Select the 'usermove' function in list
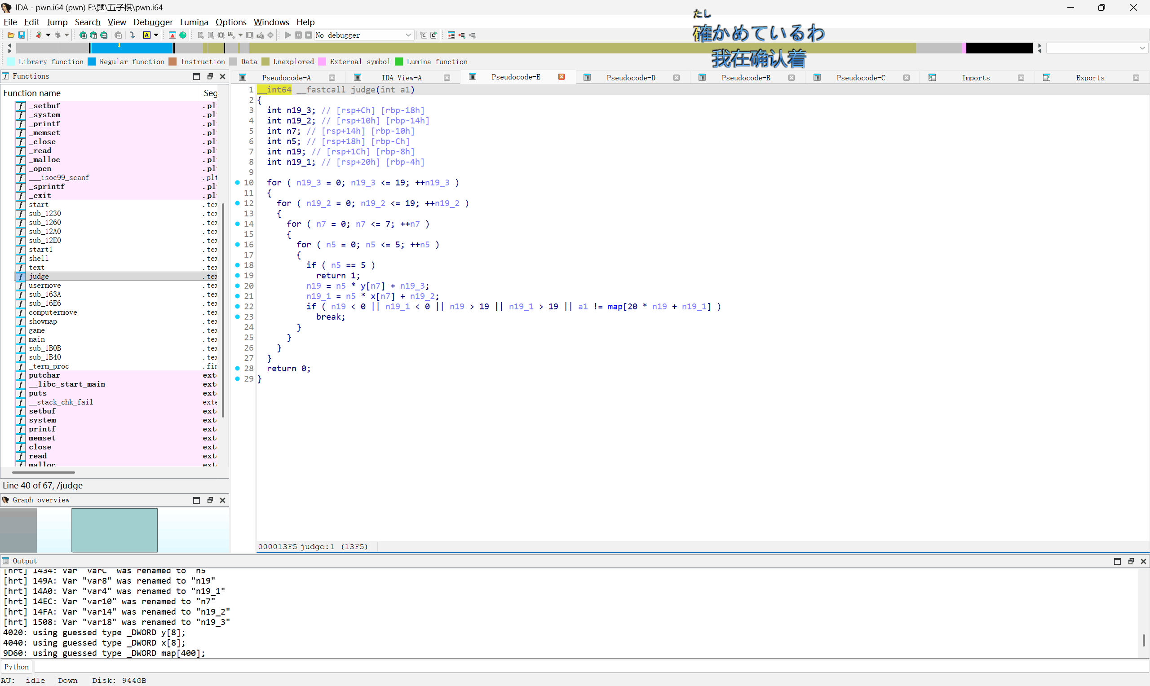The height and width of the screenshot is (686, 1150). click(x=44, y=286)
